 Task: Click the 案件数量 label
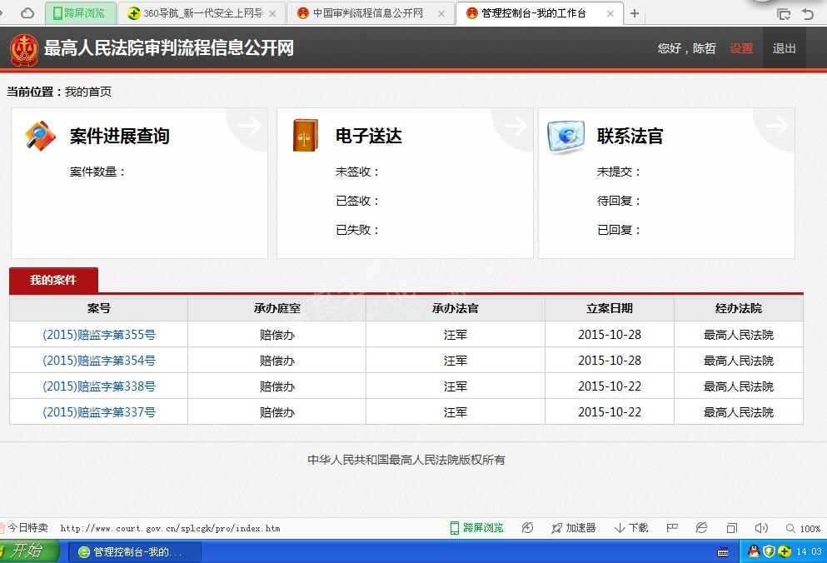point(97,172)
